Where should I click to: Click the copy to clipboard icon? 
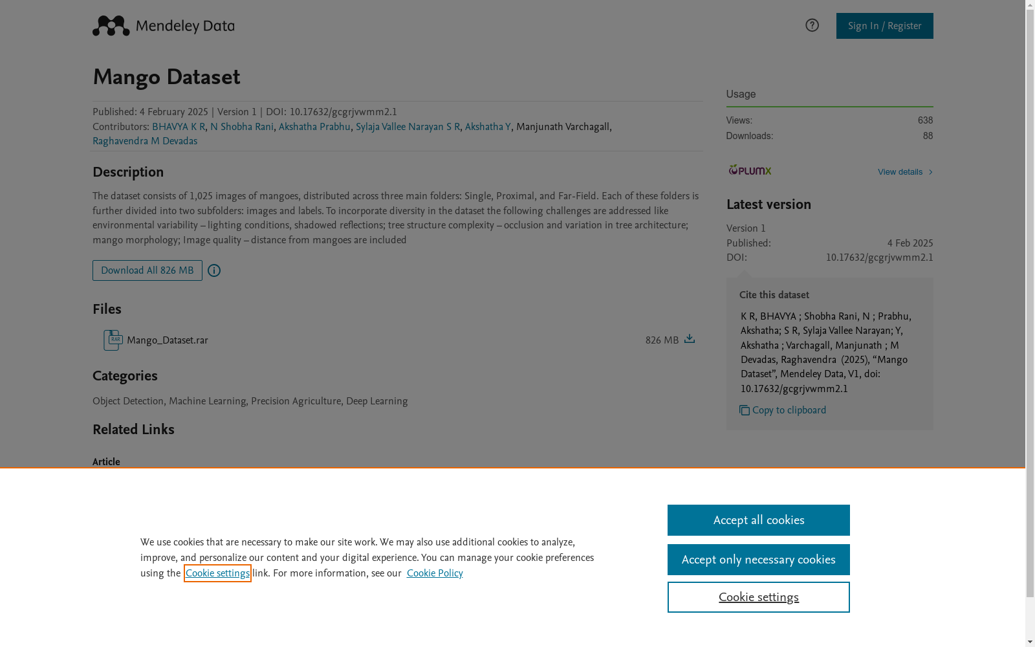[x=745, y=410]
